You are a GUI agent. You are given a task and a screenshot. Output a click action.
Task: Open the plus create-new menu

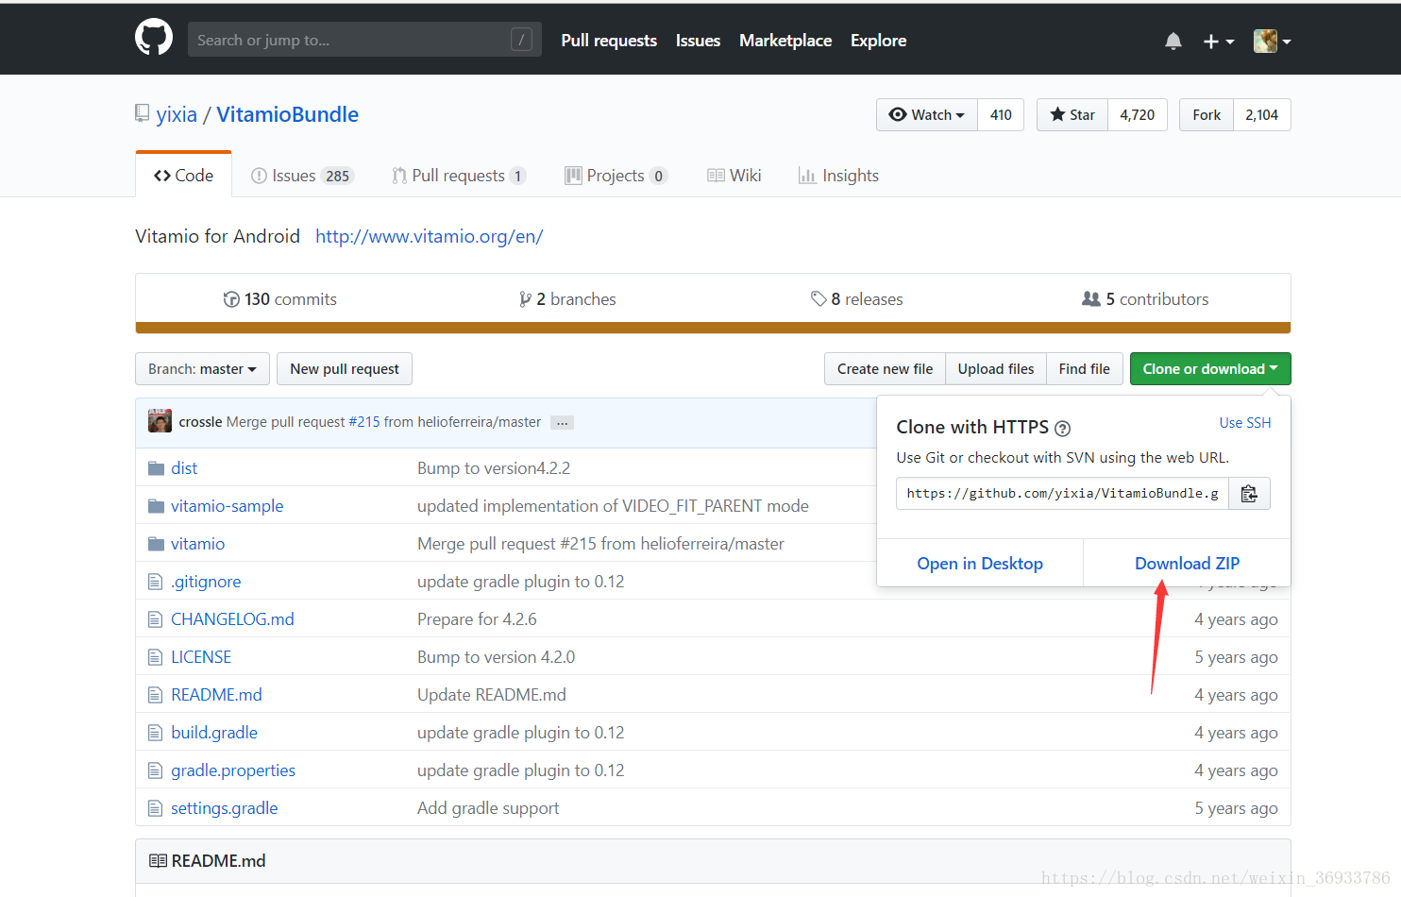[x=1219, y=41]
